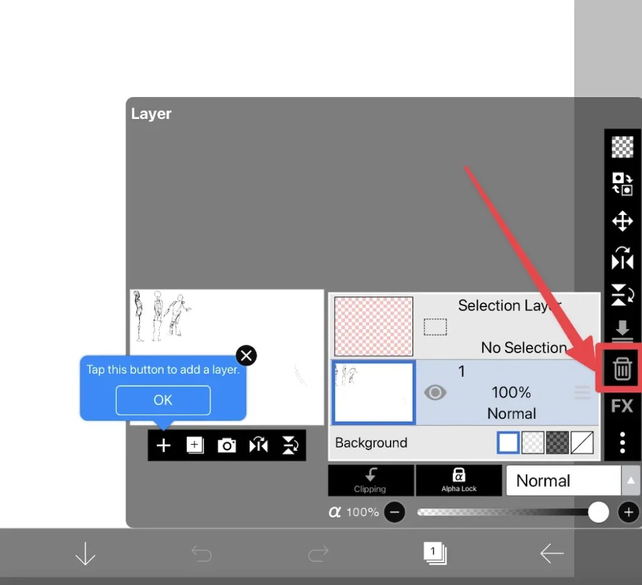Delete layer 1 using the trash icon
642x585 pixels.
pyautogui.click(x=621, y=369)
